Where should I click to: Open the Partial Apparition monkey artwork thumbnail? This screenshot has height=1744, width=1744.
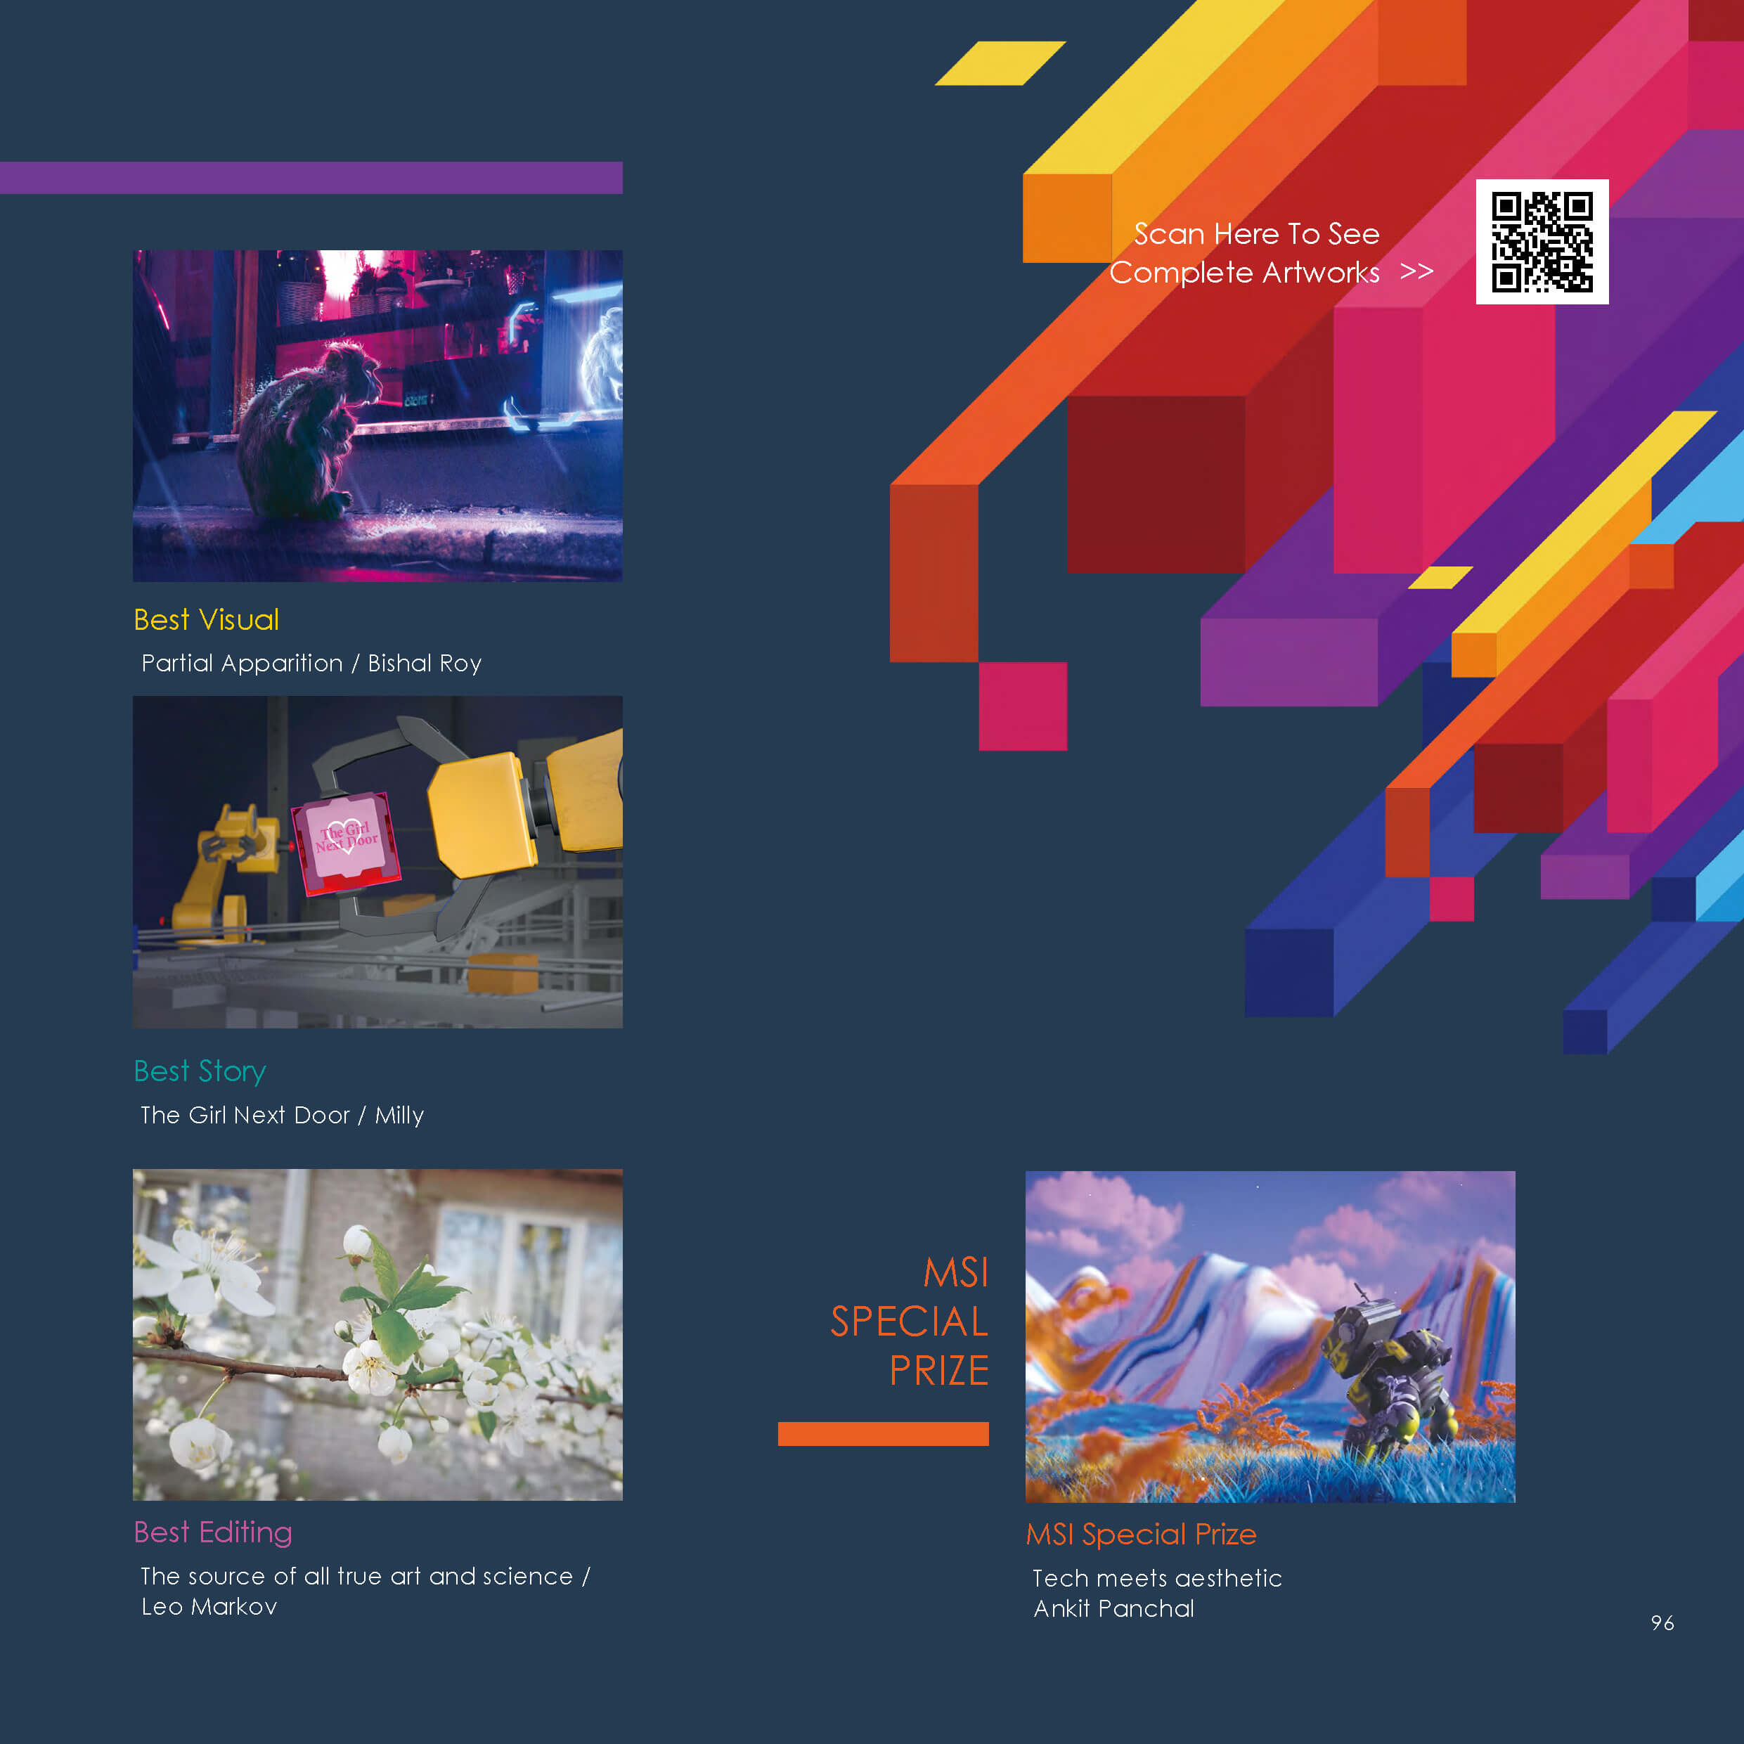coord(377,415)
